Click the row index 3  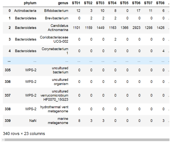tap(9, 39)
